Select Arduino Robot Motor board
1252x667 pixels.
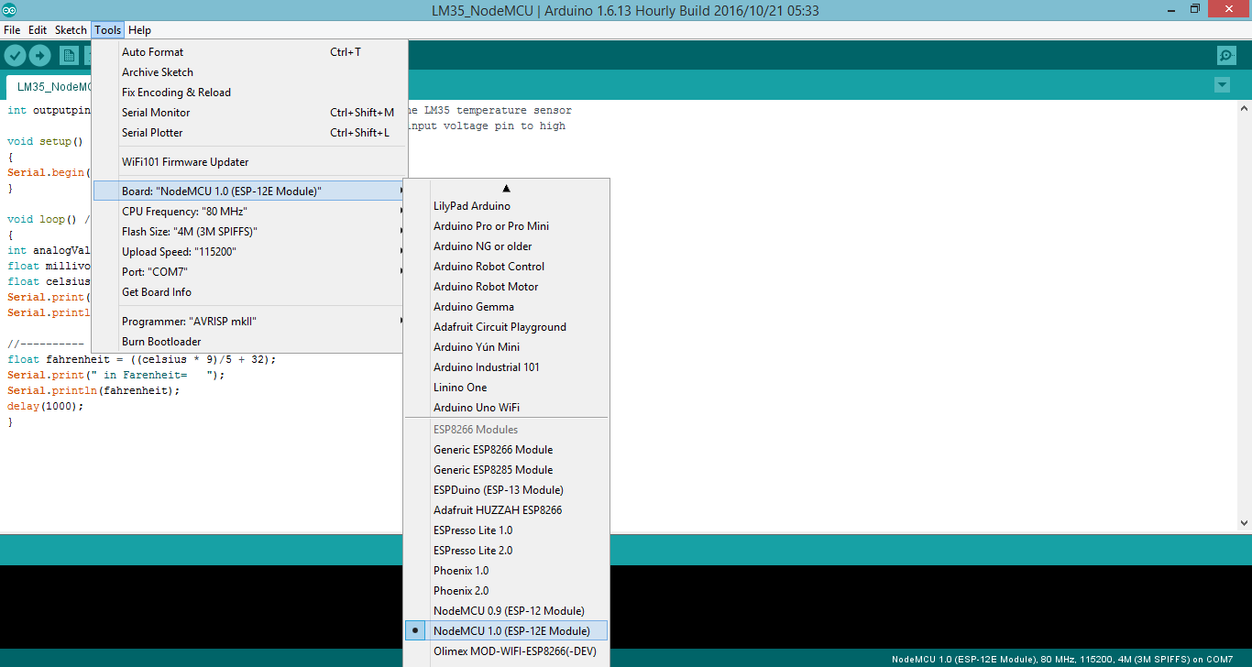pyautogui.click(x=506, y=287)
